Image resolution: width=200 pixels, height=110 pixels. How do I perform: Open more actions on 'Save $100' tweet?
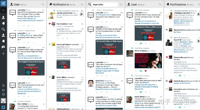tap(33, 26)
